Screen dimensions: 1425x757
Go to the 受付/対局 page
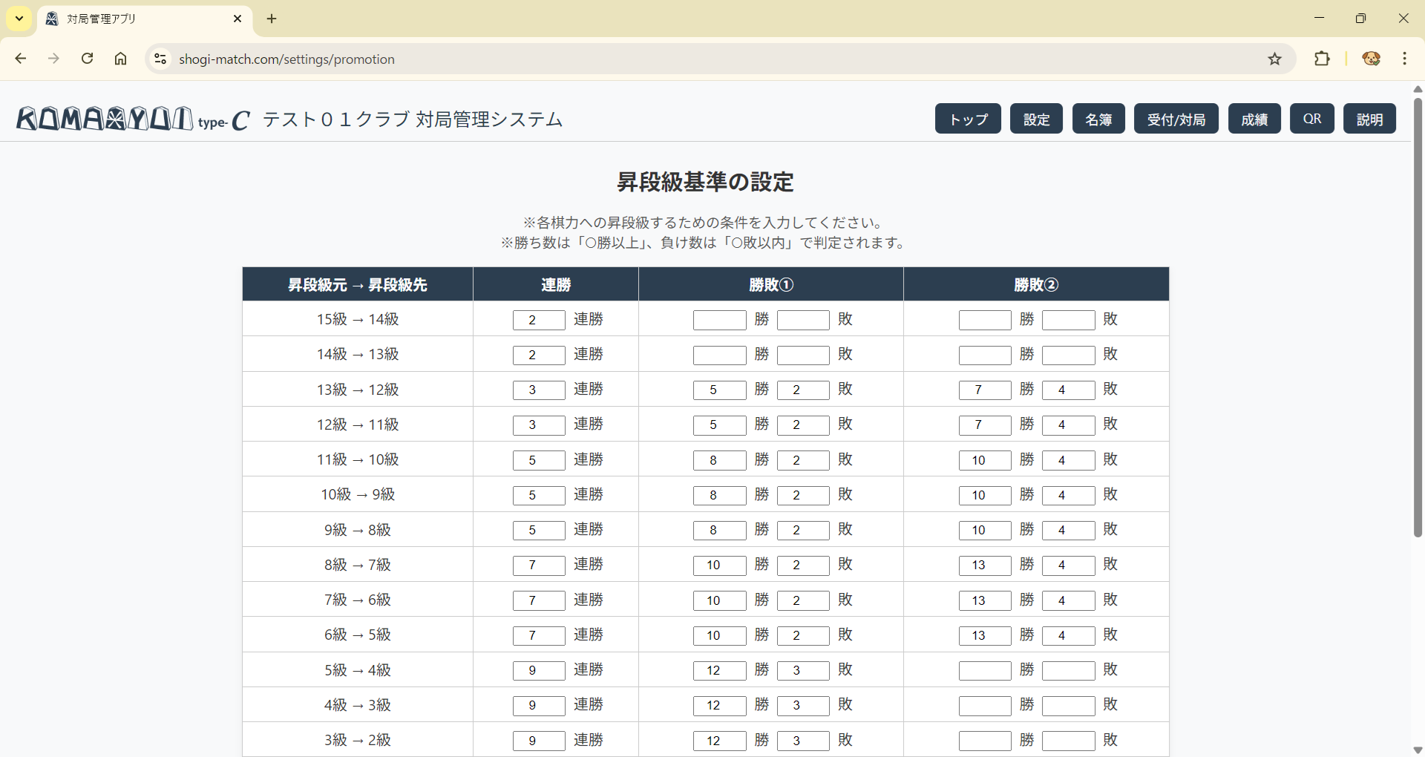tap(1176, 119)
